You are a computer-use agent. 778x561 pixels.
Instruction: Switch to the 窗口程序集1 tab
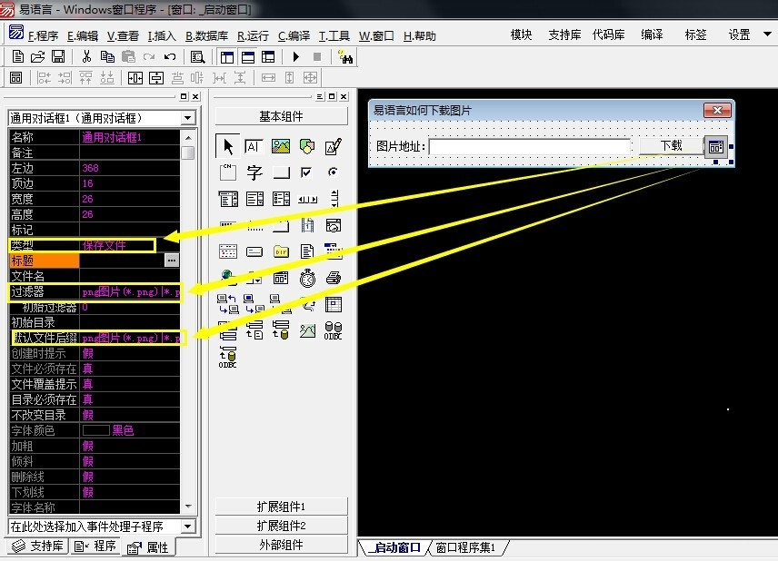pos(467,547)
